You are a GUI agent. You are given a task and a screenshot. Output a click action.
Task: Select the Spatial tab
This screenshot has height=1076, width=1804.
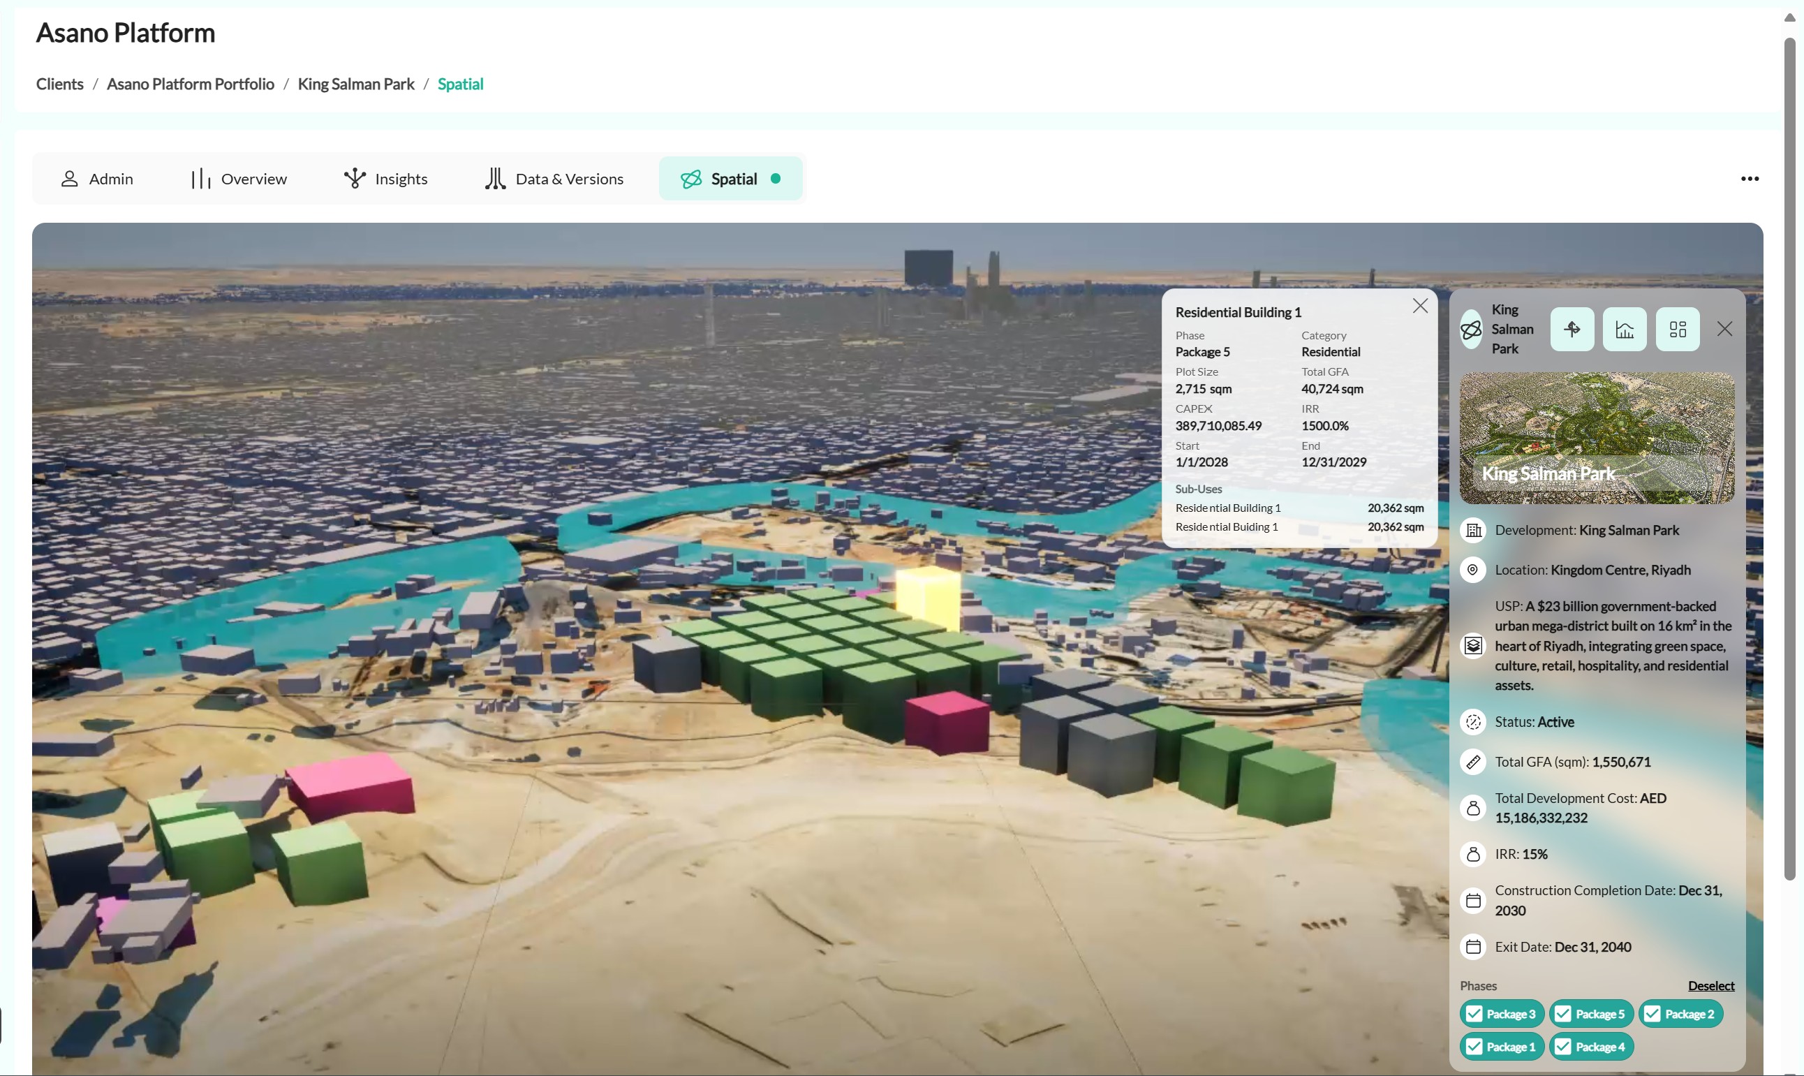tap(730, 179)
